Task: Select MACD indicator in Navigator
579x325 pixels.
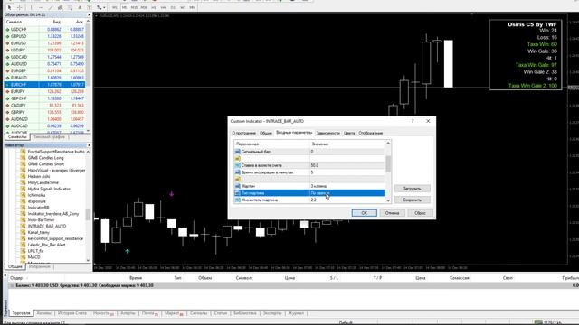Action: pos(34,257)
